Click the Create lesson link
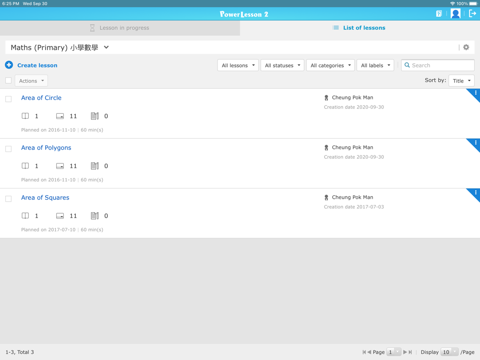 (37, 65)
